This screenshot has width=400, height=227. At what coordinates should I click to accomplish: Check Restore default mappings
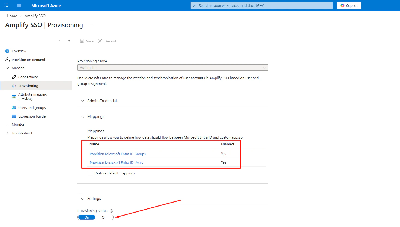click(90, 173)
